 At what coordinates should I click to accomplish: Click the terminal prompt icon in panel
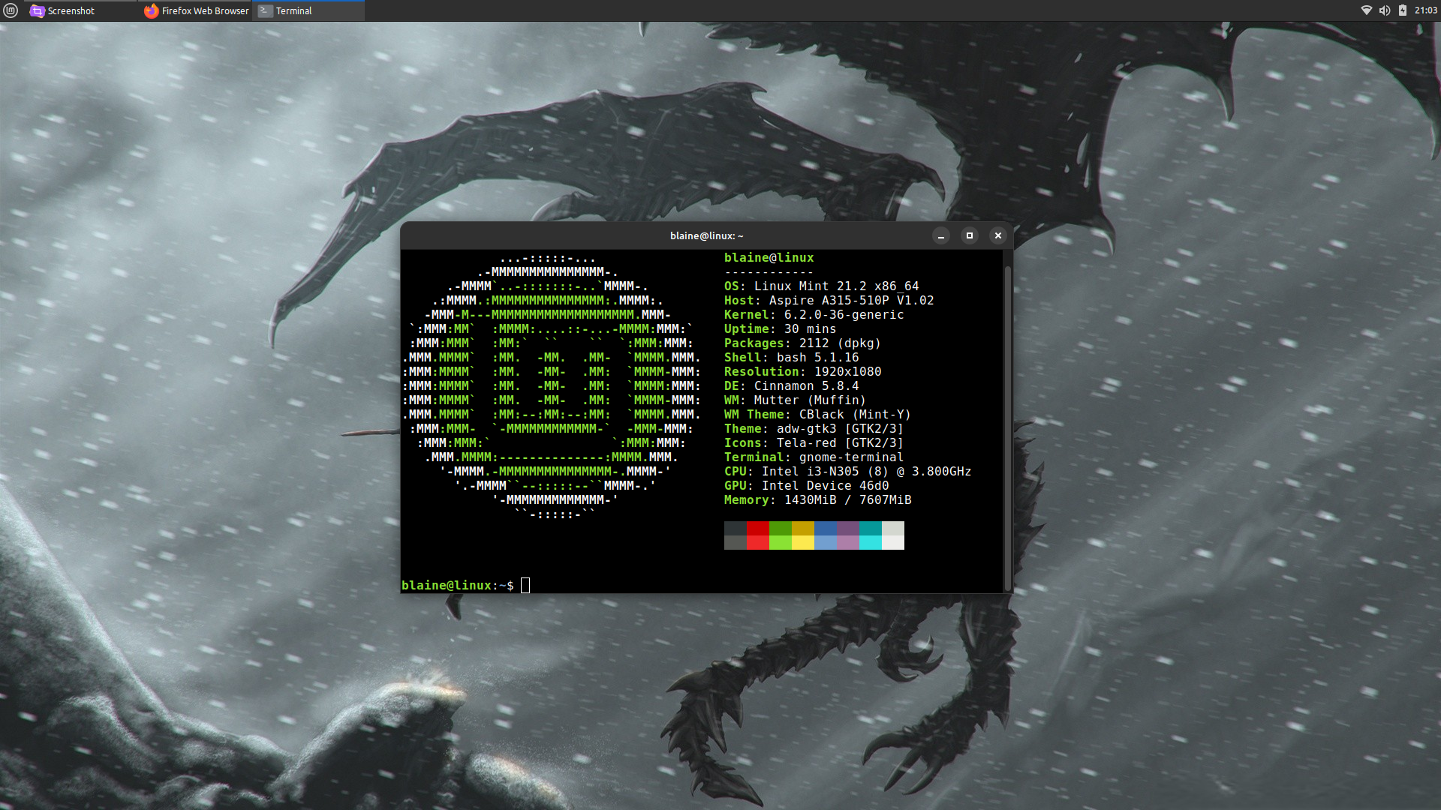coord(265,10)
